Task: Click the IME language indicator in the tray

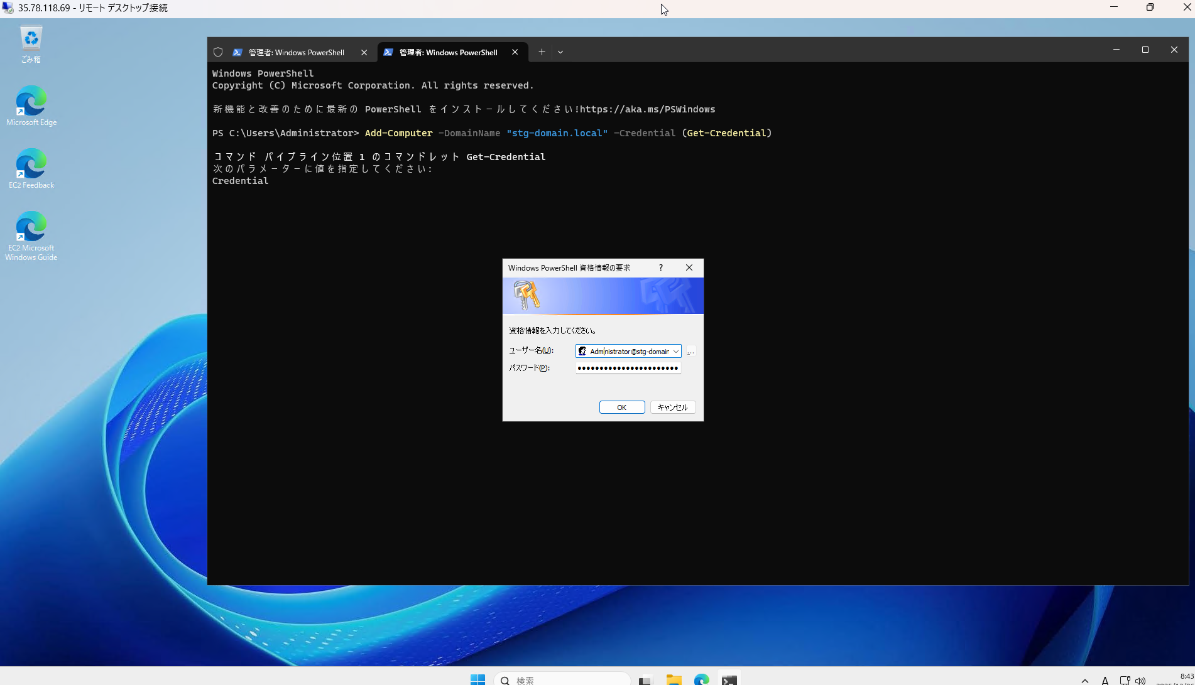Action: click(x=1104, y=680)
